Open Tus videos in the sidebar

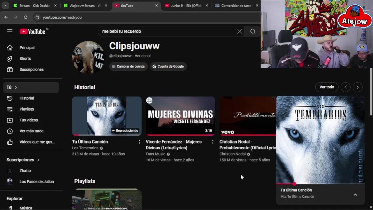(31, 120)
